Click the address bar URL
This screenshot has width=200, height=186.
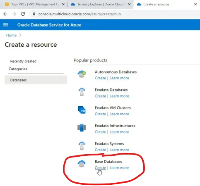point(80,14)
